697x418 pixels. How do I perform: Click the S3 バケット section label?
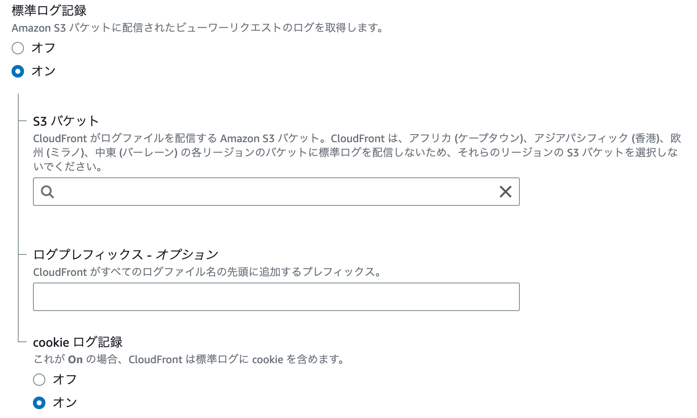[65, 120]
